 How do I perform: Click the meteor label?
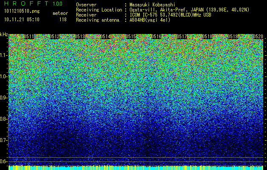pos(60,13)
